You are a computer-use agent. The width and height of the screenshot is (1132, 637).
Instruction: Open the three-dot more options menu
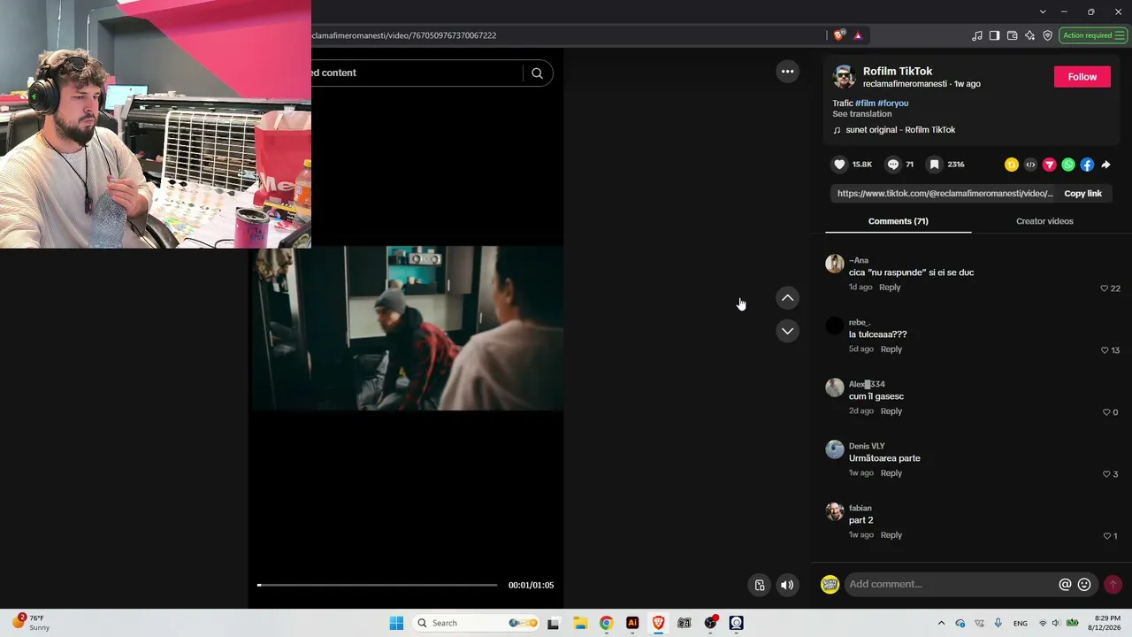click(787, 72)
